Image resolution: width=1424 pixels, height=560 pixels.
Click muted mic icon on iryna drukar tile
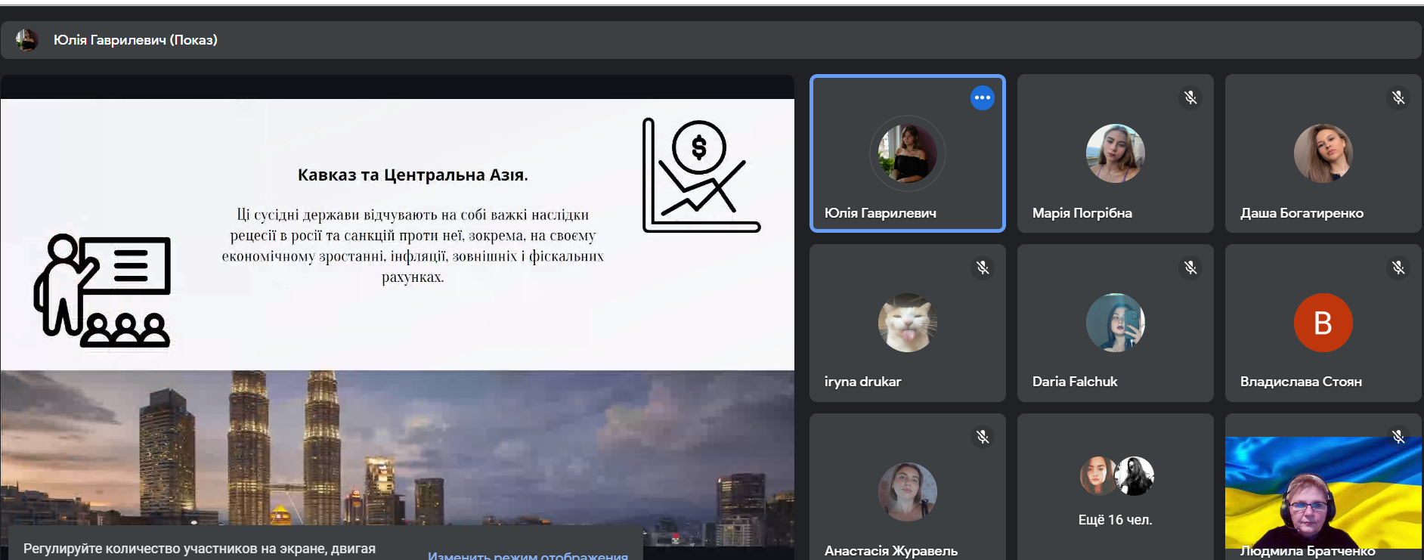pyautogui.click(x=983, y=268)
